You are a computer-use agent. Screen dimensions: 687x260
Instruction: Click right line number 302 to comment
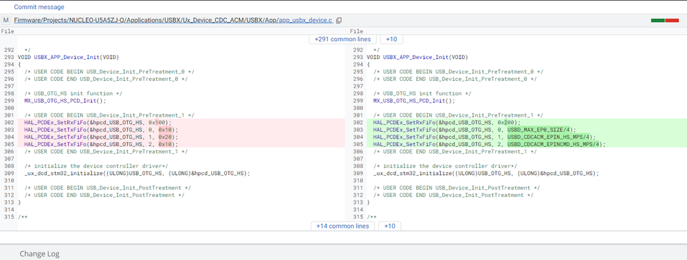[358, 123]
